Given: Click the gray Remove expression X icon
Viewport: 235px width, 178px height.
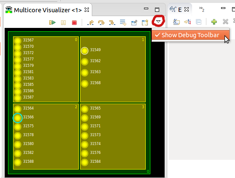Looking at the screenshot, I should click(225, 22).
